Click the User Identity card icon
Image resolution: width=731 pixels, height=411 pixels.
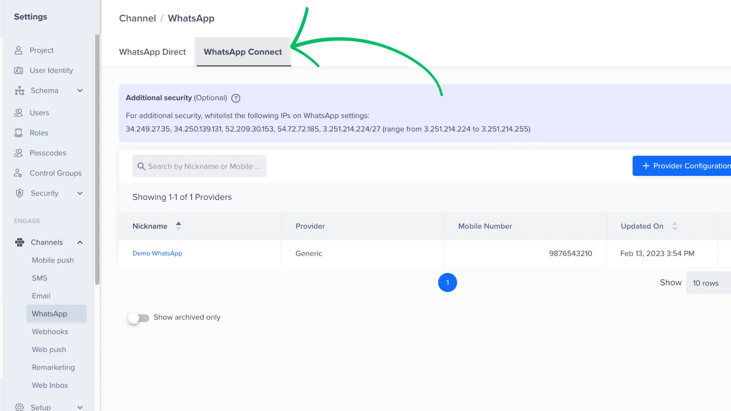pyautogui.click(x=18, y=70)
